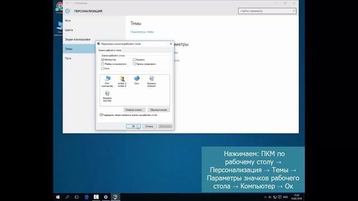
Task: Click the Найти параметр search field
Action: coord(267,11)
